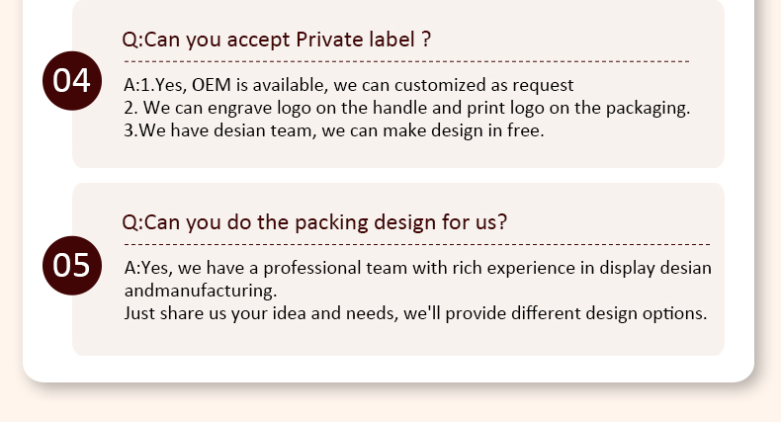This screenshot has height=422, width=781.
Task: Click the answer line about engraving logo on handle
Action: pyautogui.click(x=406, y=108)
